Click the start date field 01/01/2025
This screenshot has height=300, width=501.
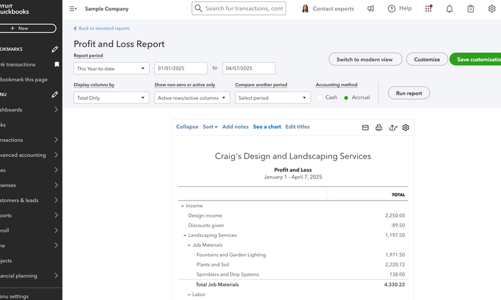click(x=180, y=68)
